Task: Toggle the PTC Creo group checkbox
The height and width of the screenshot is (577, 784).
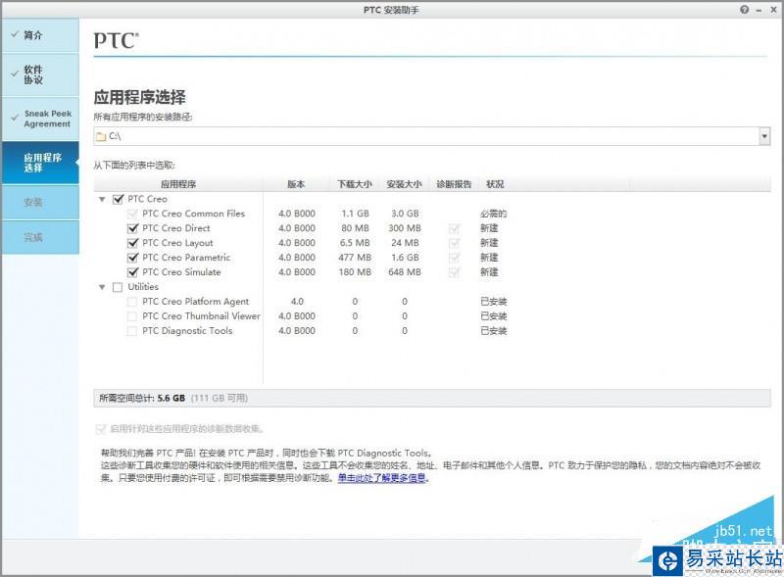Action: coord(118,199)
